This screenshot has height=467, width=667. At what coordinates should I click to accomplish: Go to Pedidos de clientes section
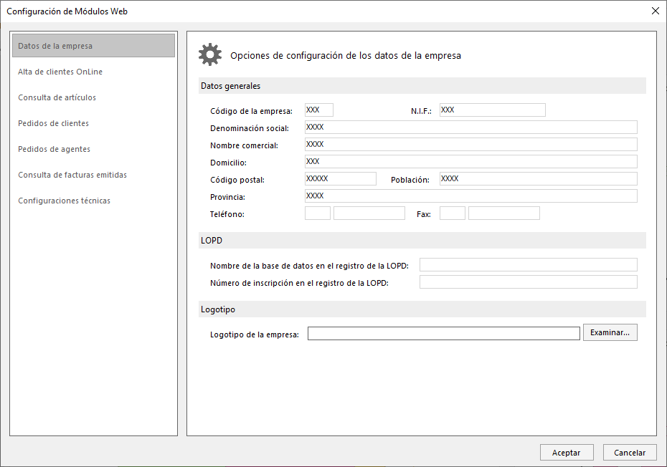pos(53,123)
